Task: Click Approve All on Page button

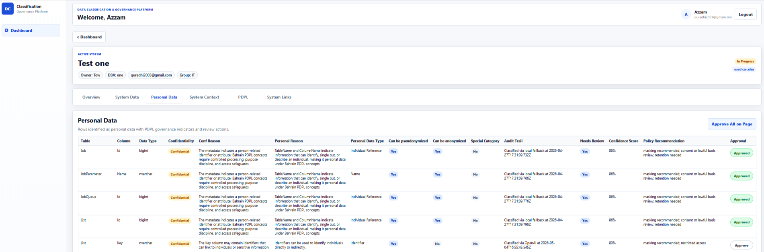Action: pos(732,124)
